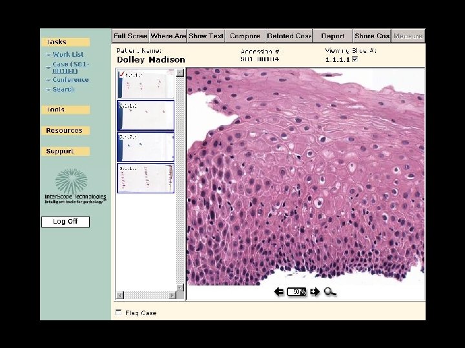Image resolution: width=465 pixels, height=348 pixels.
Task: Select slide thumbnail with red check mark
Action: point(145,84)
